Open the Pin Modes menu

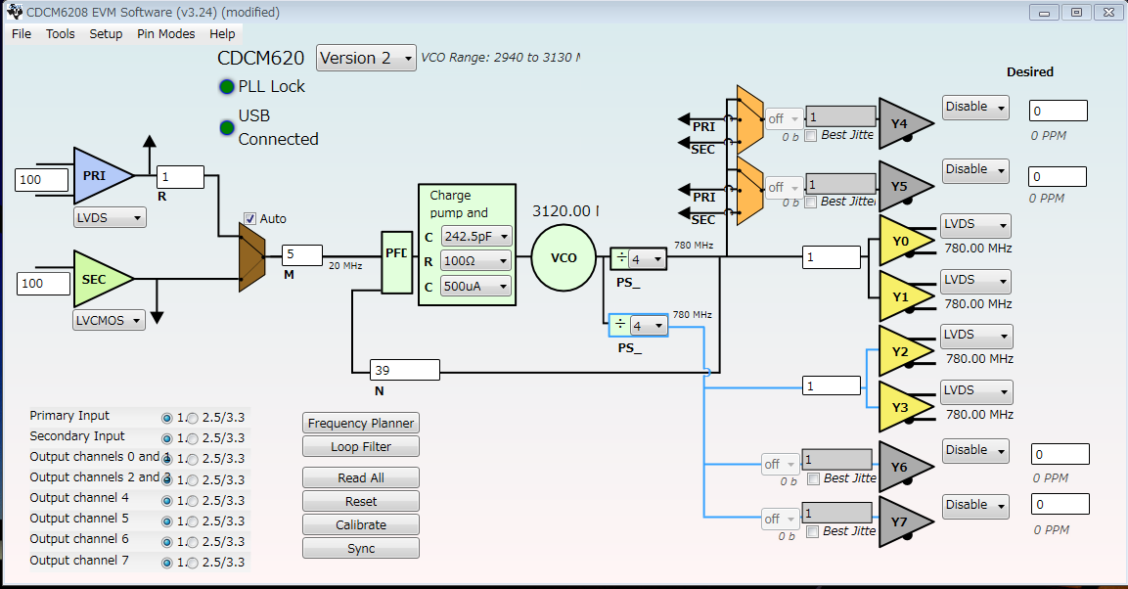pos(166,34)
